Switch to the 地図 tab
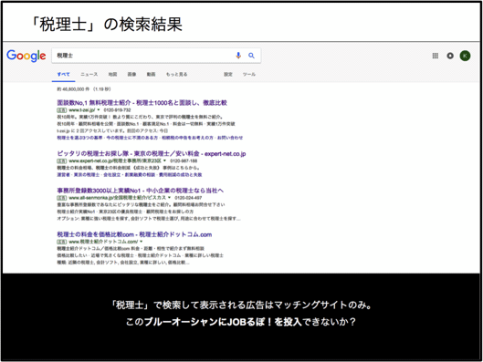This screenshot has height=362, width=483. pos(112,75)
